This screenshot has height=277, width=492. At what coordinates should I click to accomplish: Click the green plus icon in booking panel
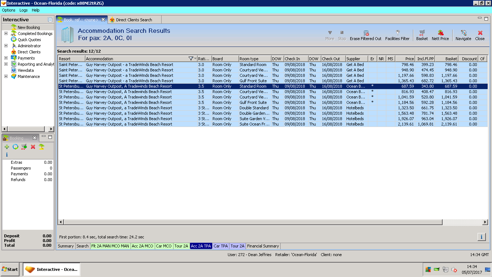tap(7, 147)
